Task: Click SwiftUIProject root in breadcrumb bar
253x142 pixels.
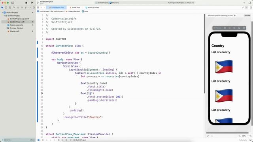Action: [x=43, y=11]
